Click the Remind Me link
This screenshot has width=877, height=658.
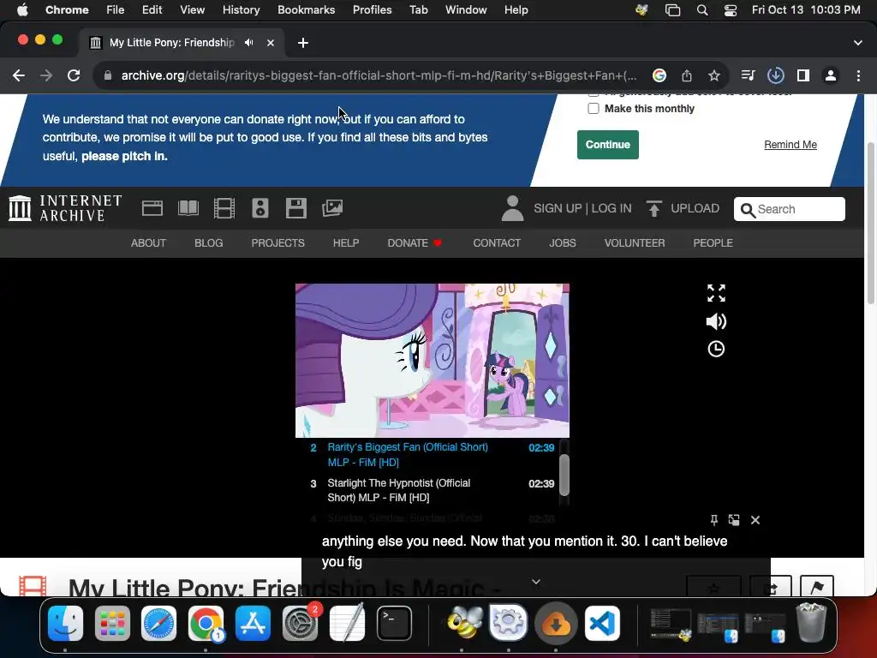click(790, 144)
